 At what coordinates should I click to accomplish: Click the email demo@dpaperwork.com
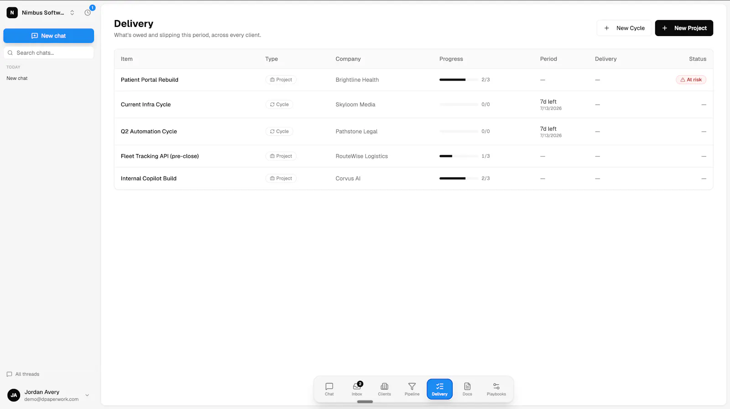pos(52,399)
